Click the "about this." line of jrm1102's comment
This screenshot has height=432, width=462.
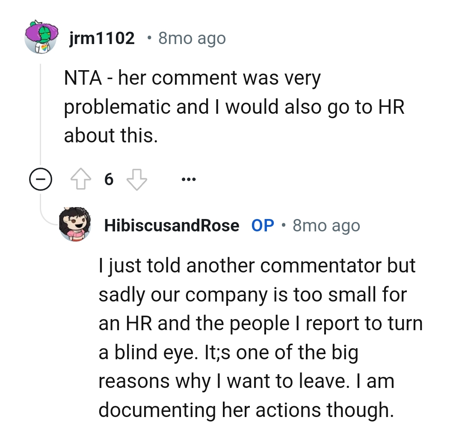[111, 135]
